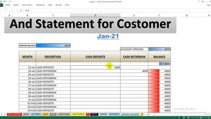The width and height of the screenshot is (211, 119).
Task: Open the PAGE LAYOUT ribbon tab
Action: 27,5
